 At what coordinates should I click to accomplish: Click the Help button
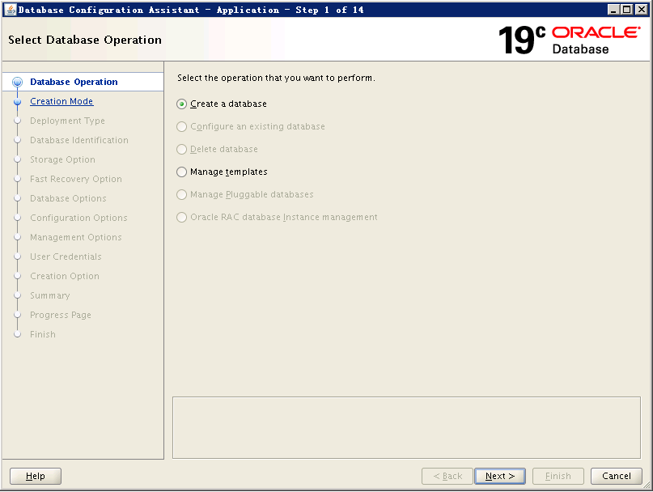pyautogui.click(x=36, y=476)
